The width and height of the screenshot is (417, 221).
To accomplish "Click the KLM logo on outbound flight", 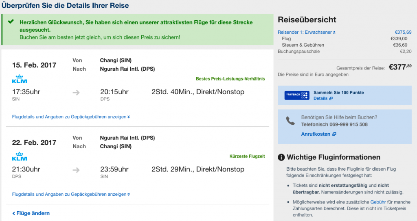I will pos(20,79).
